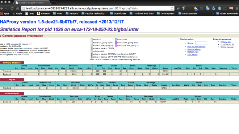Open the News bookmarks folder
Screen dimensions: 239x134
click(58, 13)
